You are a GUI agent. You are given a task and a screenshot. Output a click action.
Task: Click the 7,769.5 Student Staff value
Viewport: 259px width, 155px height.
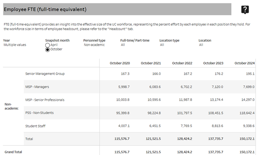186,126
